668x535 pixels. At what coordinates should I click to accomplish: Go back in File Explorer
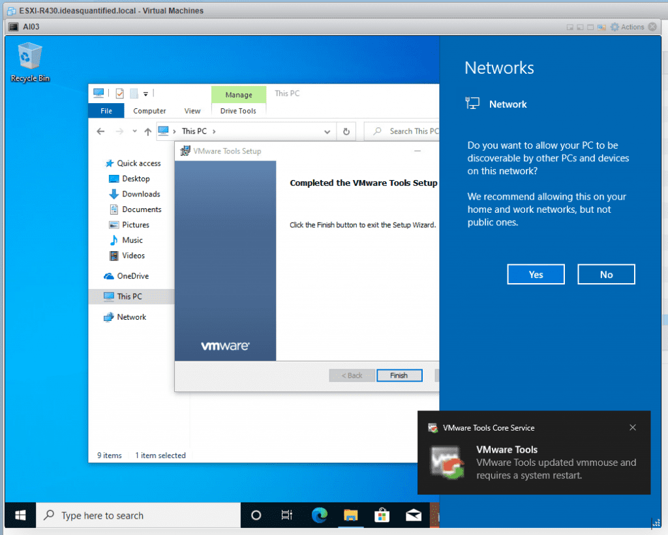pos(100,132)
